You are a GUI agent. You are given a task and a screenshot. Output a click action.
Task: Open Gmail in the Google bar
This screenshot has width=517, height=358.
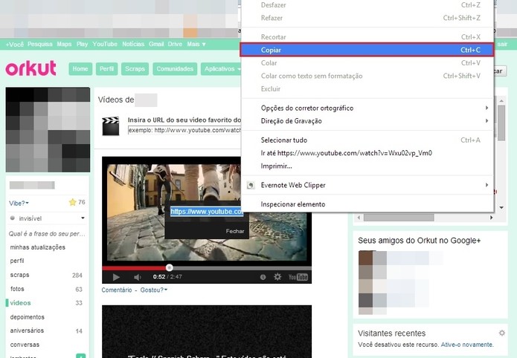(156, 44)
